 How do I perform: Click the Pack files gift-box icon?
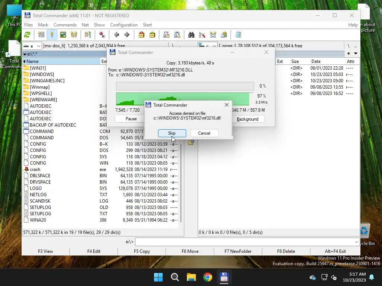pos(141,35)
